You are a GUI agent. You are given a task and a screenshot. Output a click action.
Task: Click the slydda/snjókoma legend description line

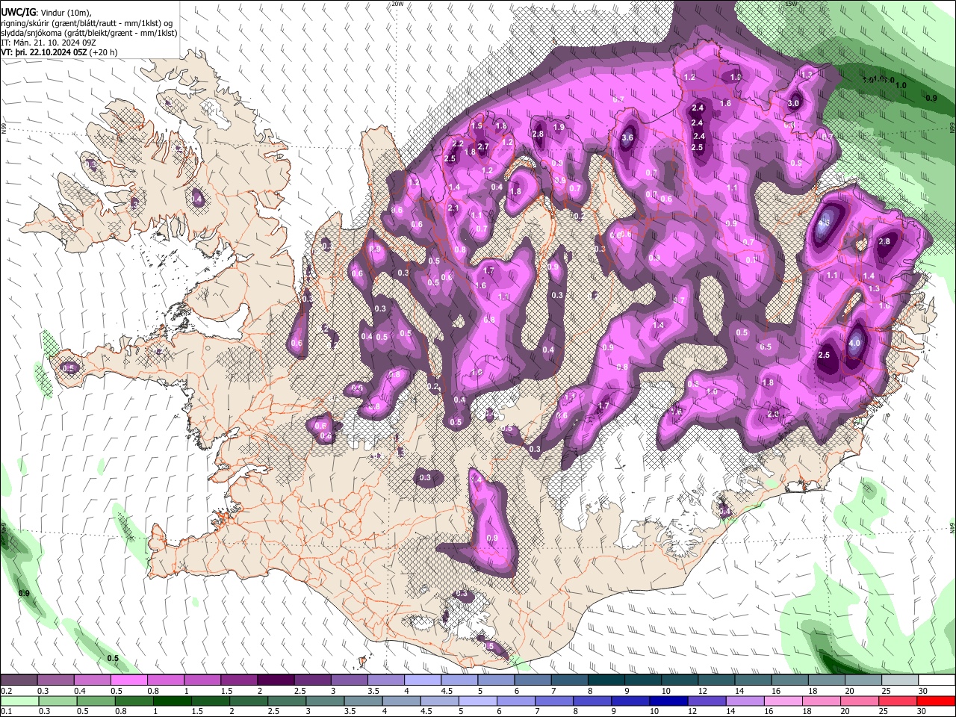(89, 33)
